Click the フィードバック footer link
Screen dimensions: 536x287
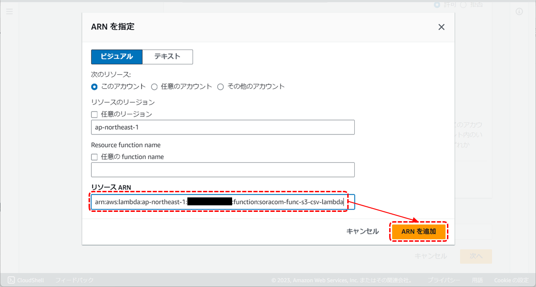pos(75,280)
